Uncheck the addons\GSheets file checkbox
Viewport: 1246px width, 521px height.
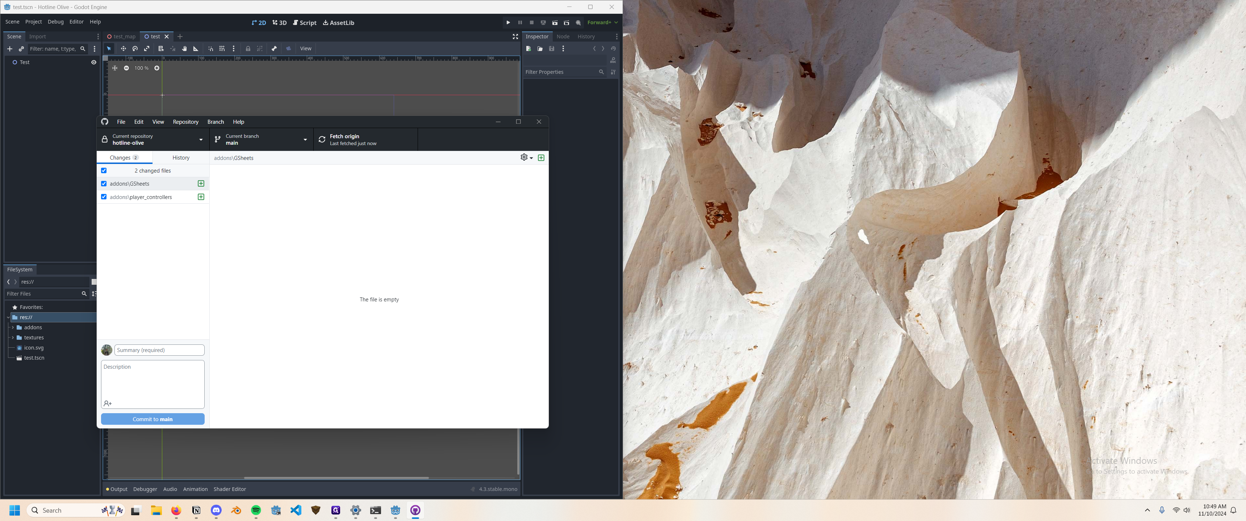pyautogui.click(x=104, y=184)
